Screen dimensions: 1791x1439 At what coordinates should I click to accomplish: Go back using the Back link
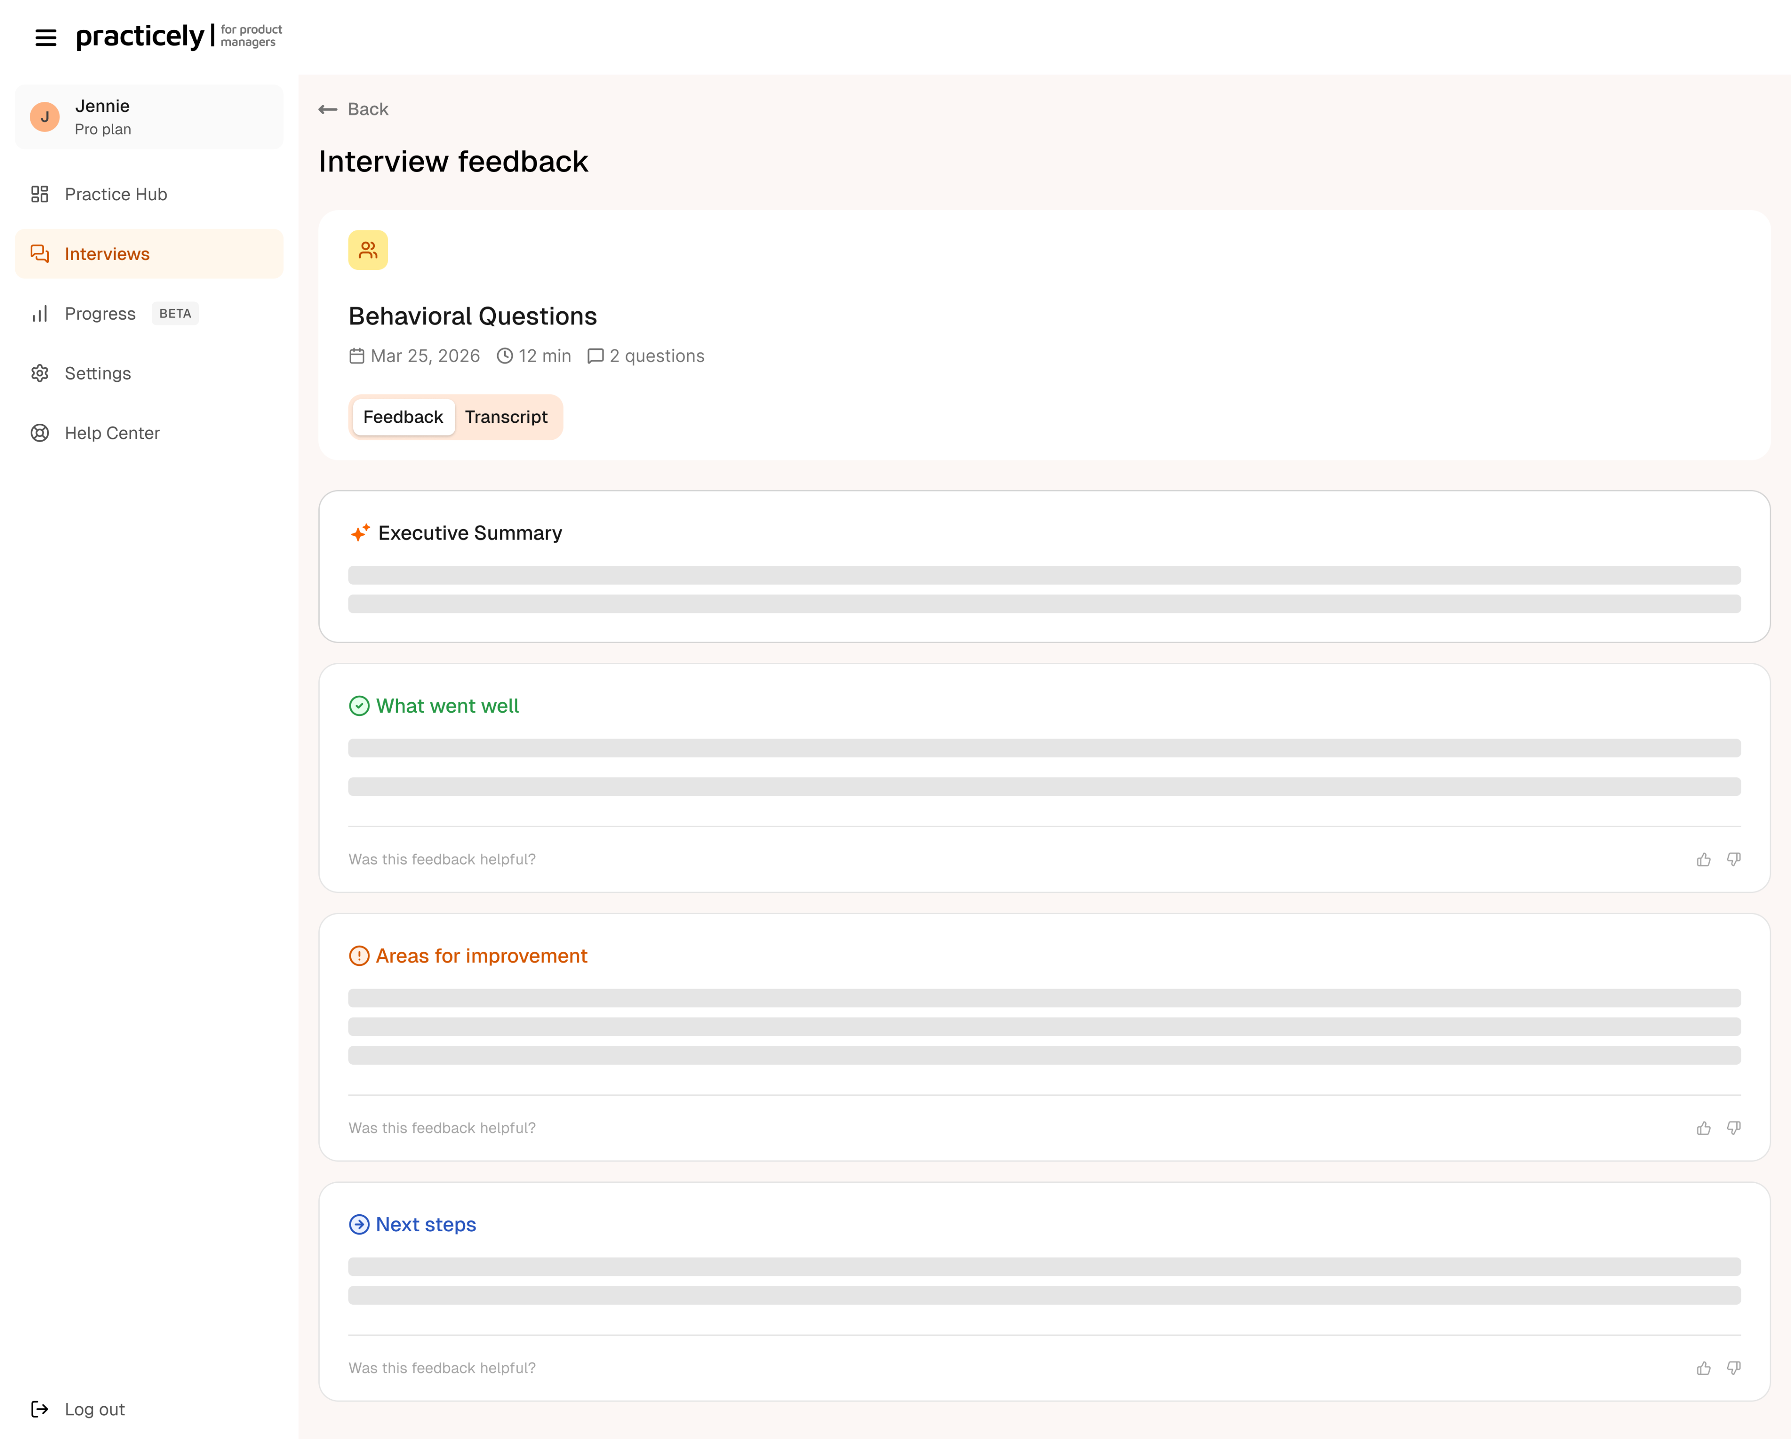click(x=354, y=109)
